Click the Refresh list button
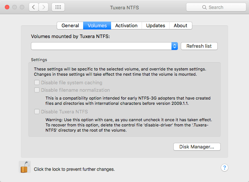249x182 pixels. [x=199, y=46]
